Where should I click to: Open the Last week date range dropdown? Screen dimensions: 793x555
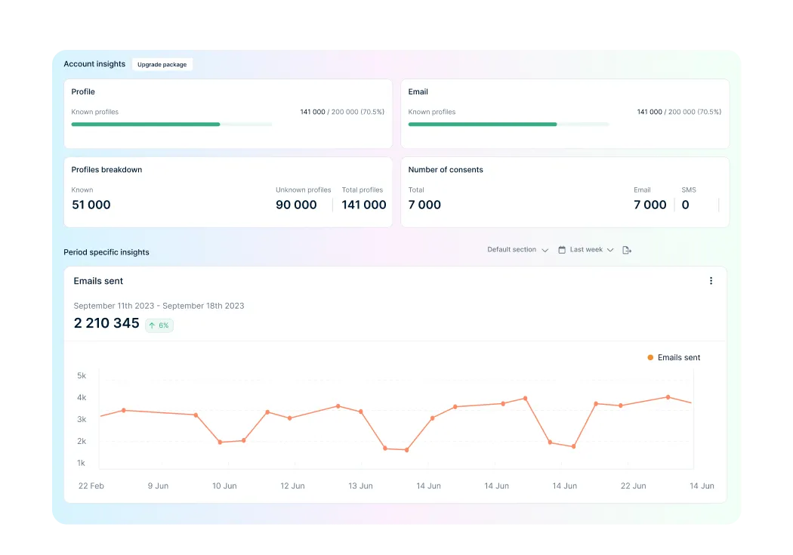(591, 250)
